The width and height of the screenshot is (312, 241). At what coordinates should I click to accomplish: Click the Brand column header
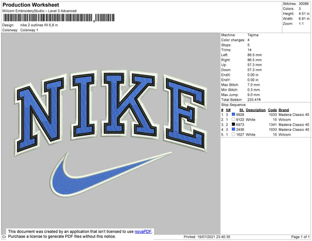pos(283,110)
